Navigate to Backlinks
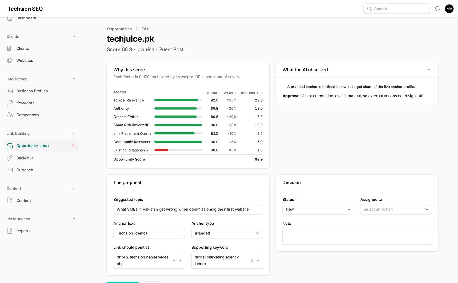 (x=42, y=158)
